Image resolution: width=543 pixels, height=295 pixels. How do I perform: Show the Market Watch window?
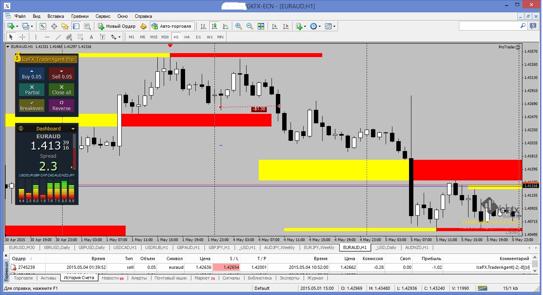pos(43,26)
